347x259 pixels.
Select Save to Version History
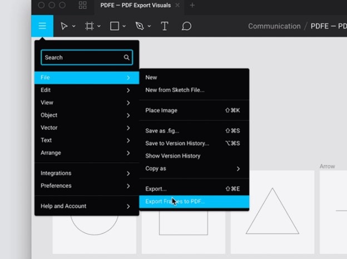tap(194, 143)
